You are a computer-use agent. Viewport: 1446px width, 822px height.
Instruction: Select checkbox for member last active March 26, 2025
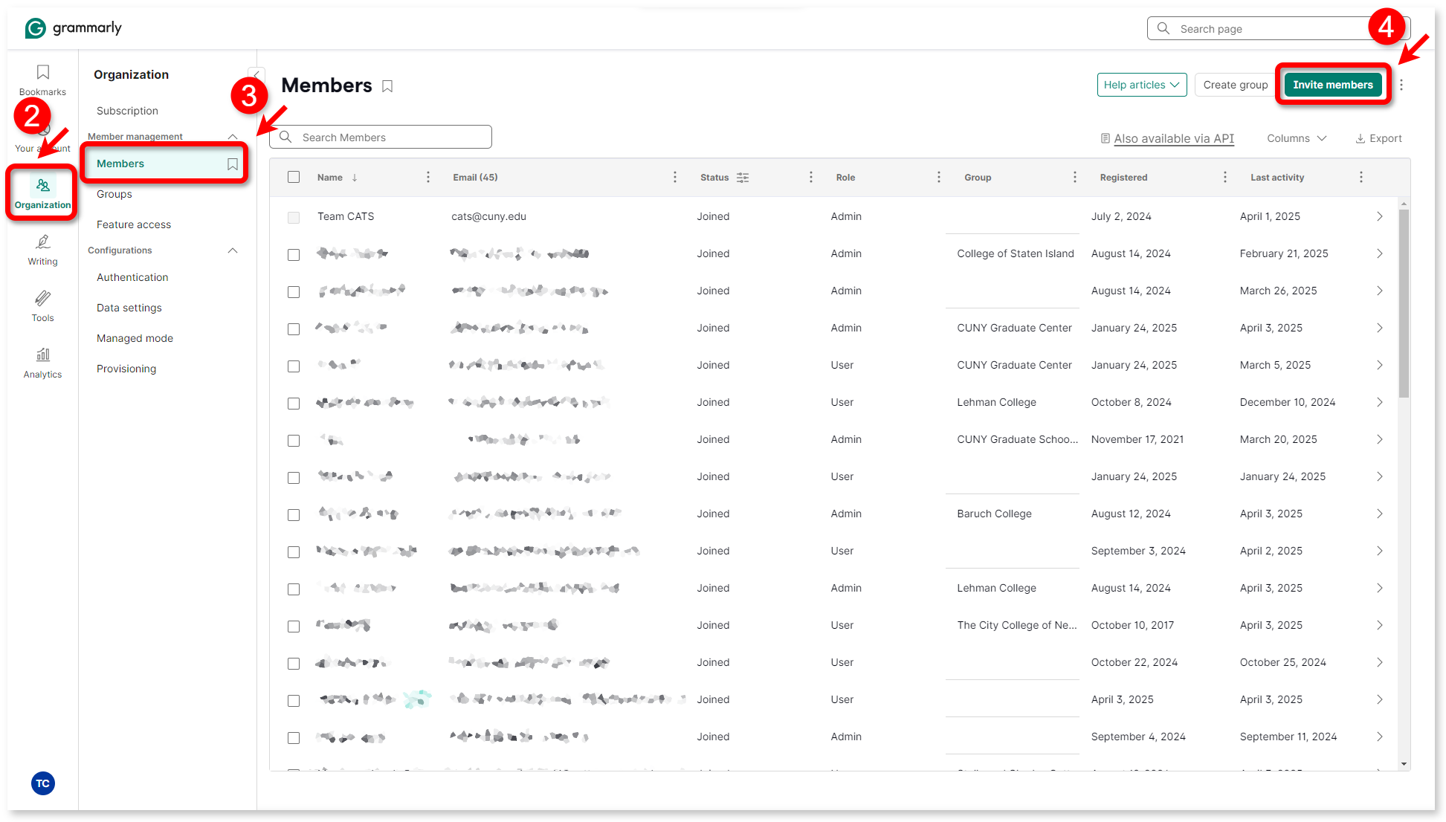coord(294,291)
